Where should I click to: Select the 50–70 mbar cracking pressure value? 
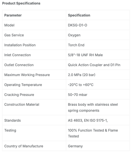(x=78, y=95)
